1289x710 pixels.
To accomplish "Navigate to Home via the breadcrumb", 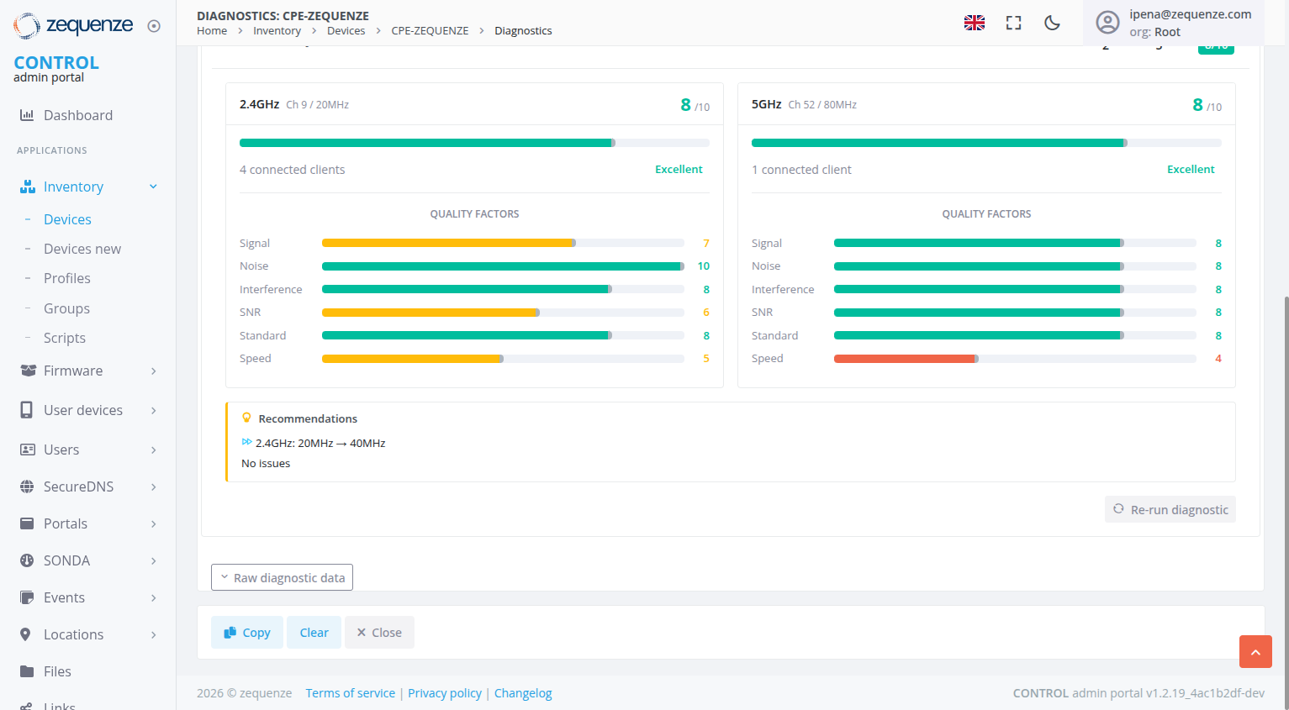I will [211, 30].
